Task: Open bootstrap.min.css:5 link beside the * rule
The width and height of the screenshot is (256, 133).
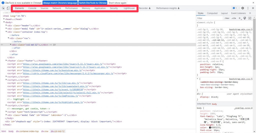Action: coord(241,79)
